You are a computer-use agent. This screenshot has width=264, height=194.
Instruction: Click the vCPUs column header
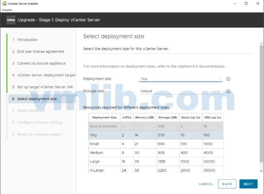[x=127, y=118]
